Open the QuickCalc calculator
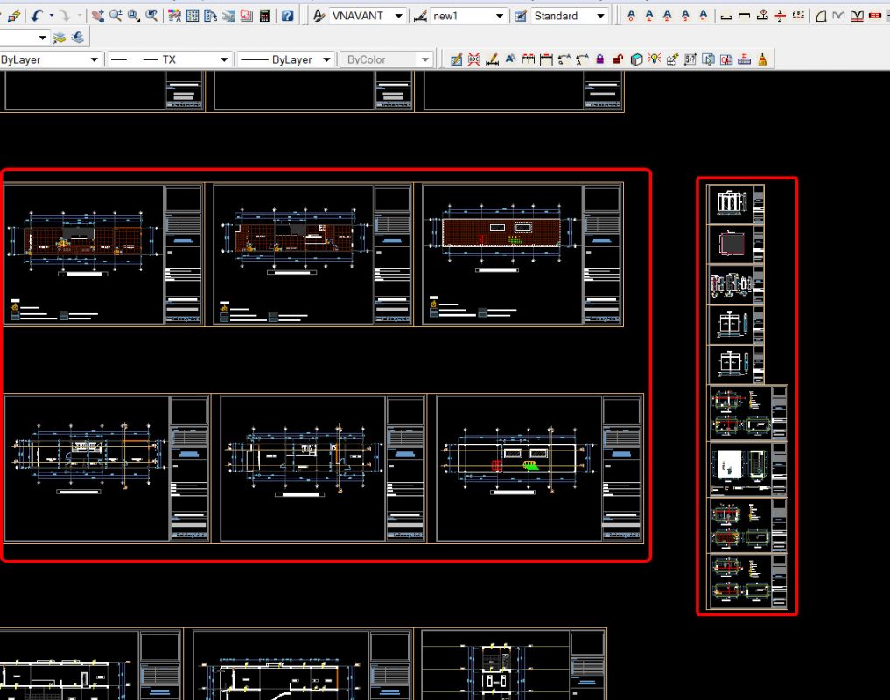 [264, 16]
